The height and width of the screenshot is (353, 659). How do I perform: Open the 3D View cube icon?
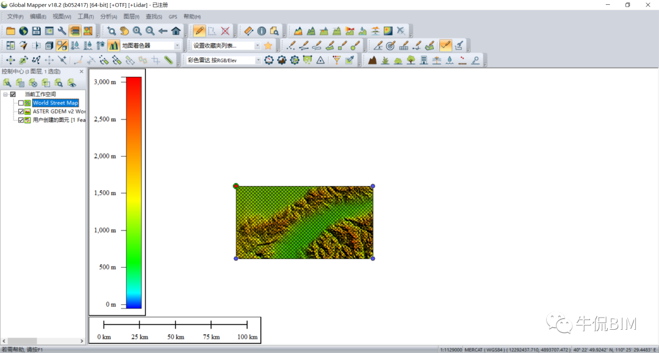coord(49,45)
